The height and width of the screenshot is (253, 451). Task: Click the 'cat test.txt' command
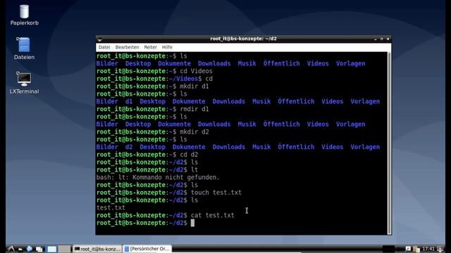(x=213, y=215)
